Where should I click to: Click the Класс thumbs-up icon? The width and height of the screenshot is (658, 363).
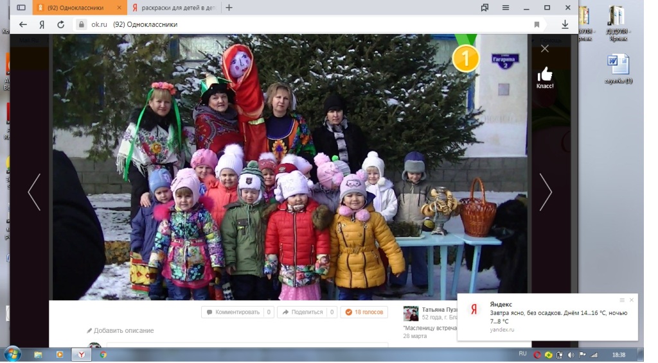[x=545, y=74]
